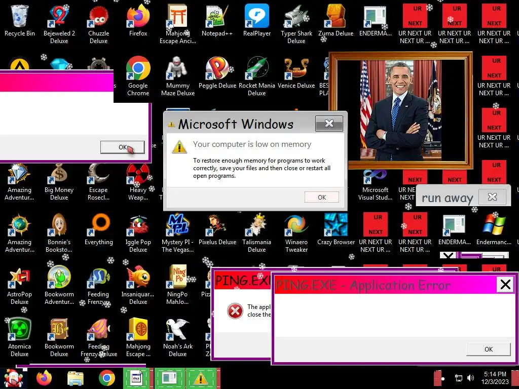Open the Escape Rosecl... crescent moon icon
The width and height of the screenshot is (519, 389).
click(x=99, y=182)
